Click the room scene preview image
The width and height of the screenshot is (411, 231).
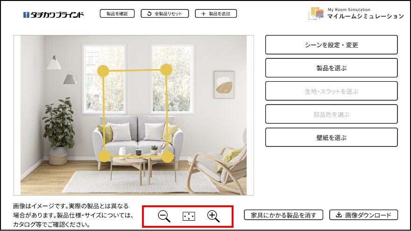coord(134,115)
